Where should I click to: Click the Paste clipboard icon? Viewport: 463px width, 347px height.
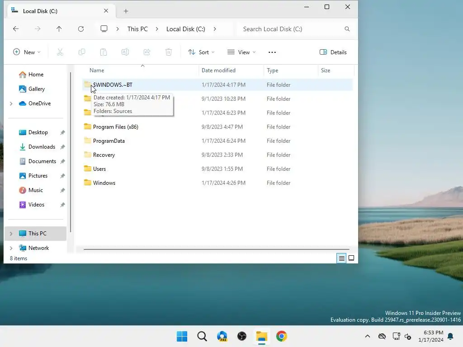pos(104,52)
